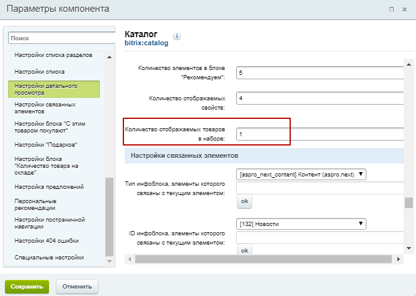Viewport: 416px width, 296px height.
Task: Click the horizontal scrollbar left arrow
Action: click(x=130, y=259)
